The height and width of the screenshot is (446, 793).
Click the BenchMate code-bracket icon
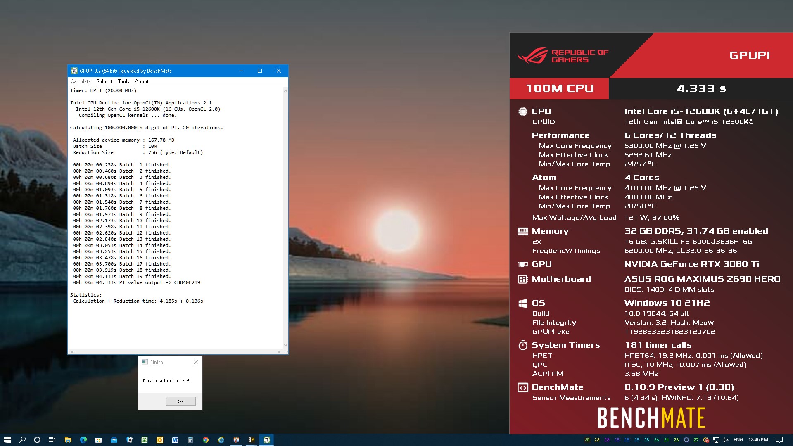[x=522, y=387]
